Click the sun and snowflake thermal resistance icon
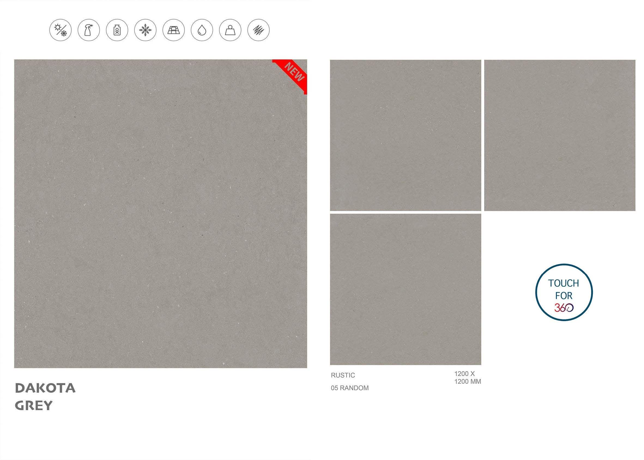Screen dimensions: 644x460 (60, 30)
